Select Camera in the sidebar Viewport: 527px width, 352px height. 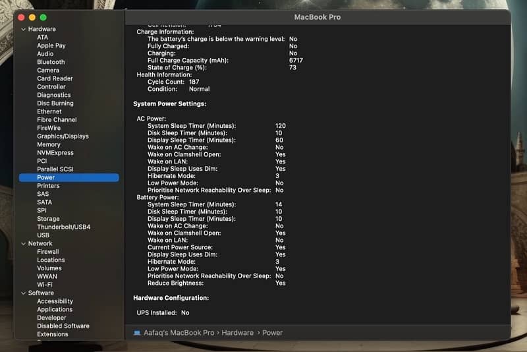[48, 71]
